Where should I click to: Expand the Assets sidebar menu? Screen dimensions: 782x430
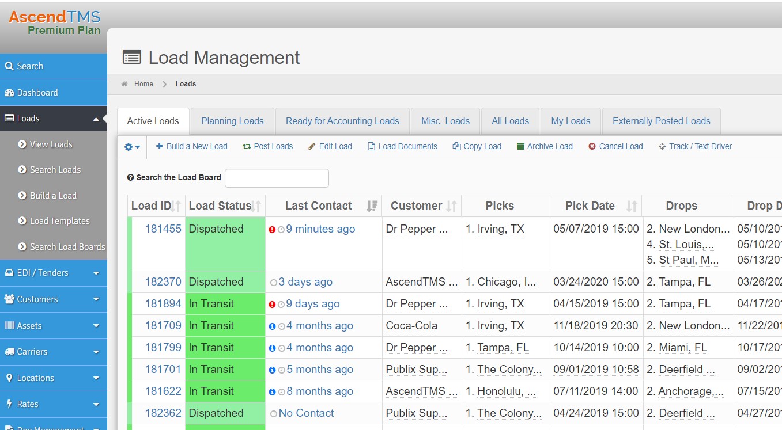point(53,326)
